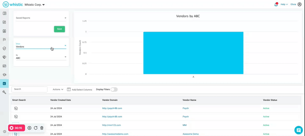Screen dimensions: 305x136
Task: Click 24 Jul 2024 date in MM row
Action: (56, 125)
